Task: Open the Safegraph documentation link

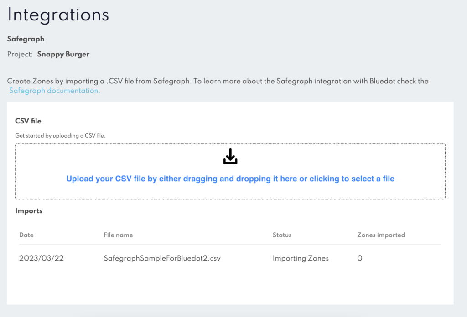Action: [55, 91]
